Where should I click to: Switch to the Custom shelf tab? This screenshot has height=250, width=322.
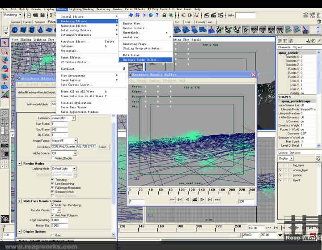pos(200,22)
